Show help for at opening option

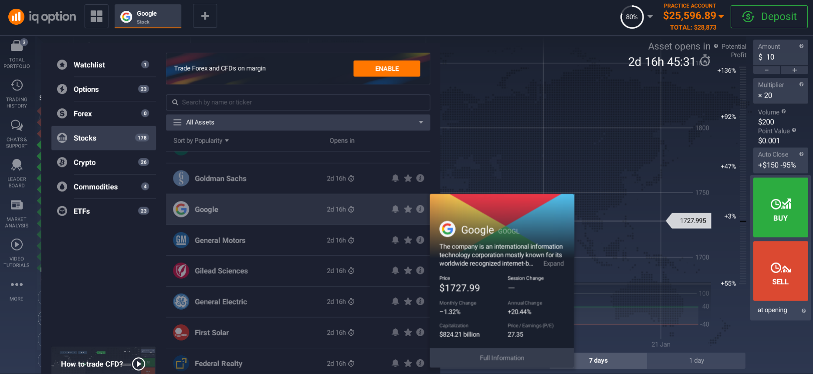803,311
